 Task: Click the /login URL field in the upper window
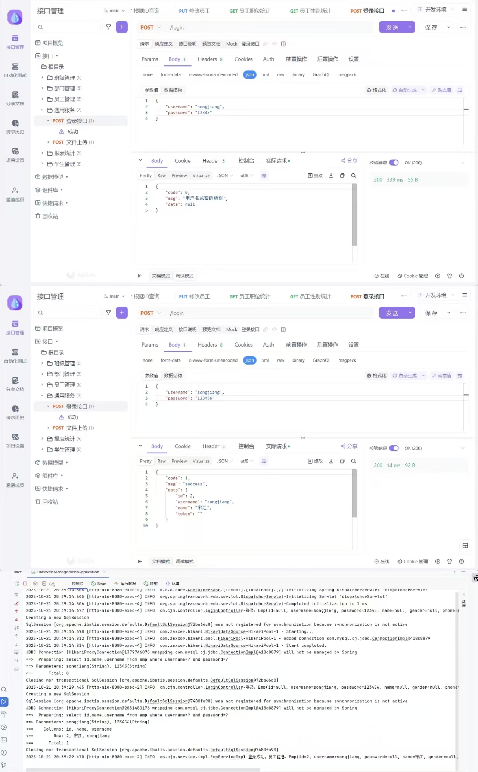pyautogui.click(x=269, y=28)
